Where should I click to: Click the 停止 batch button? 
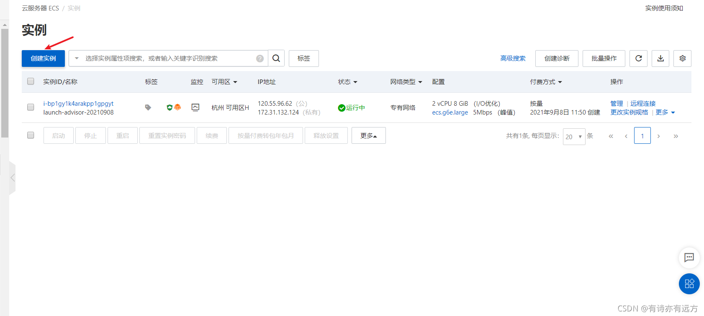tap(90, 135)
